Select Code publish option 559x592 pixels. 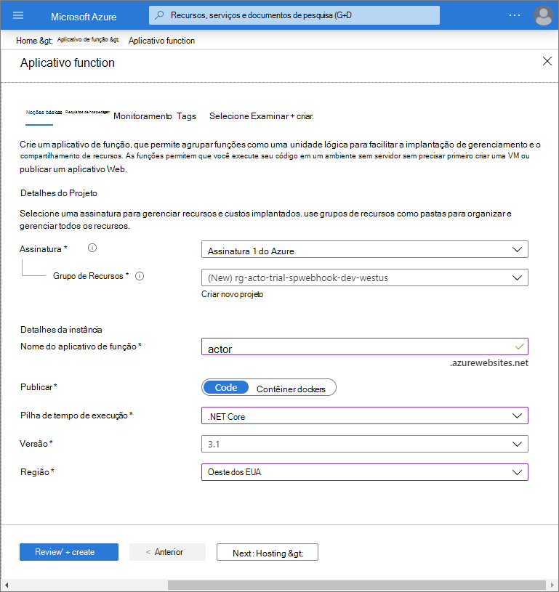pos(225,388)
